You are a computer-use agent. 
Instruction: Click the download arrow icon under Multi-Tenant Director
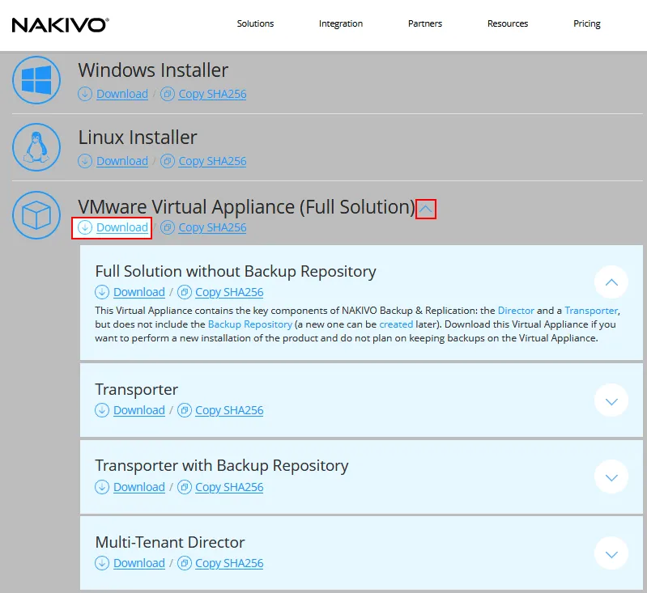[x=102, y=563]
